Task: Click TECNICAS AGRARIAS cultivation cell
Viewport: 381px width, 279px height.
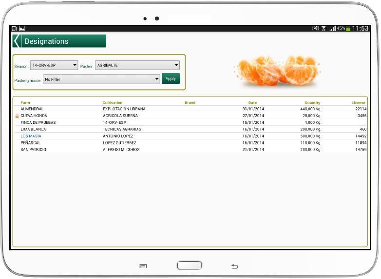Action: (122, 129)
